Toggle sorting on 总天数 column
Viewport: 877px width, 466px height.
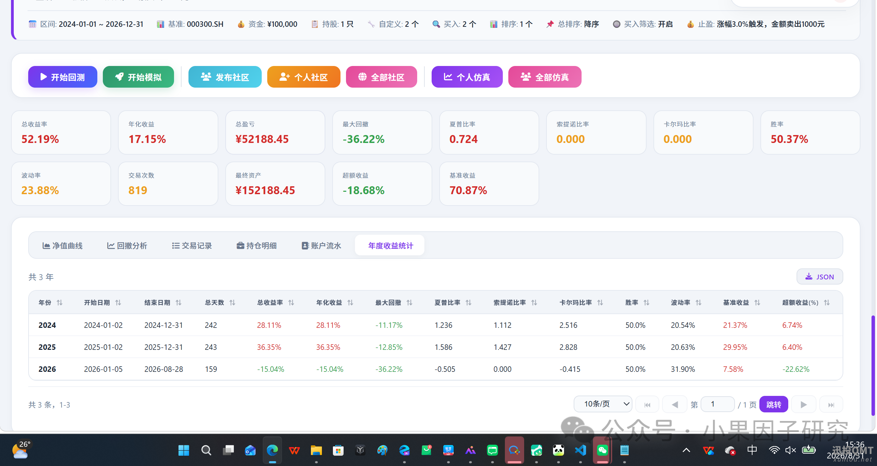(232, 303)
